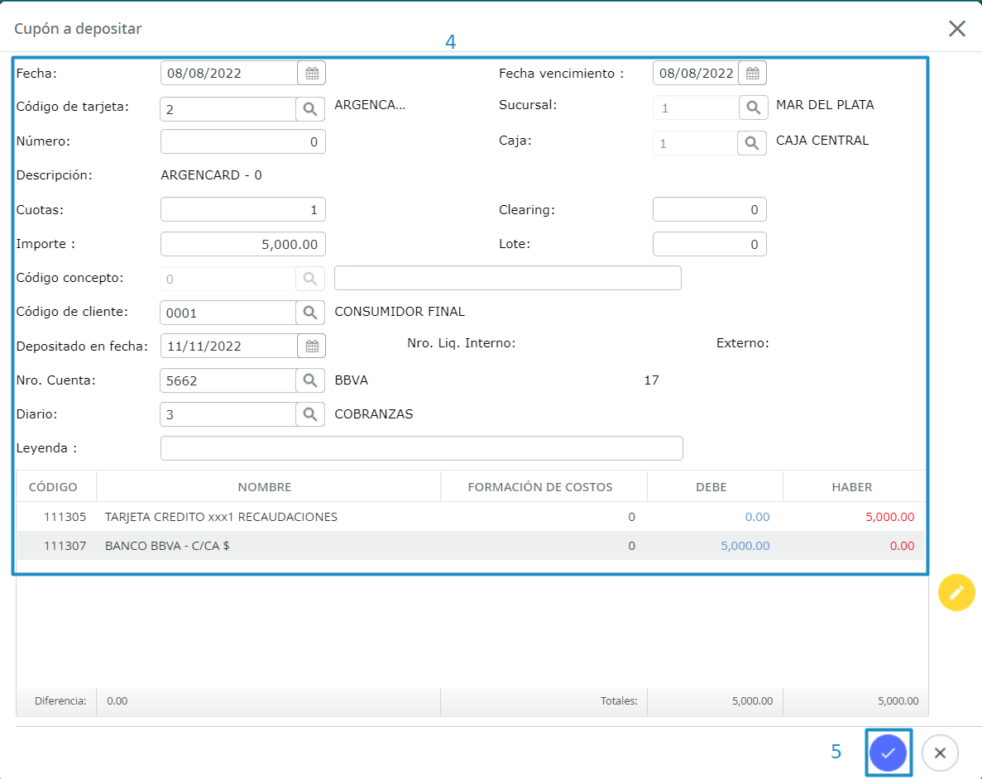Search Nro. Cuenta lookup icon

pyautogui.click(x=310, y=380)
